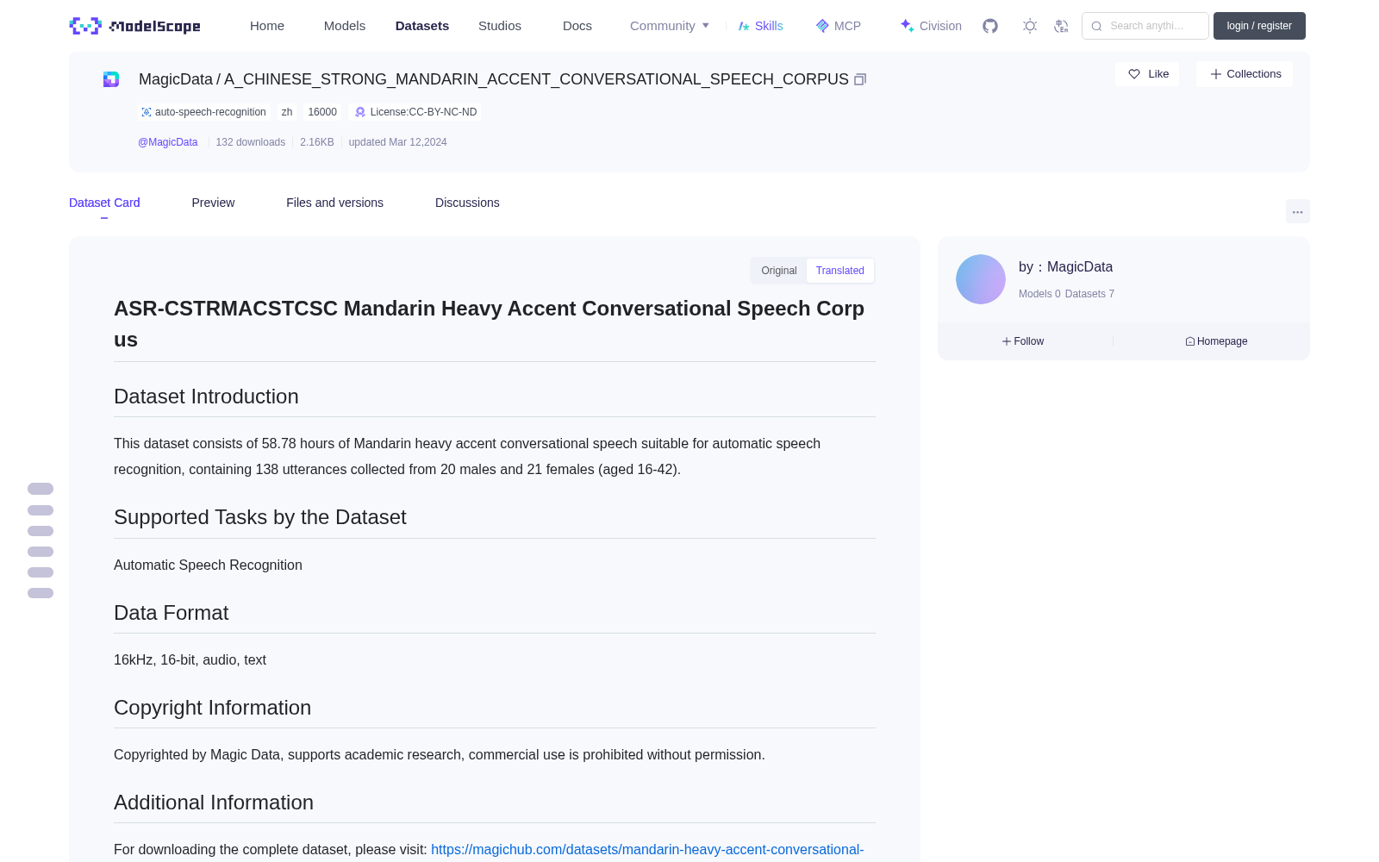This screenshot has height=862, width=1379.
Task: Click the "Data Format" heading
Action: coord(172,613)
